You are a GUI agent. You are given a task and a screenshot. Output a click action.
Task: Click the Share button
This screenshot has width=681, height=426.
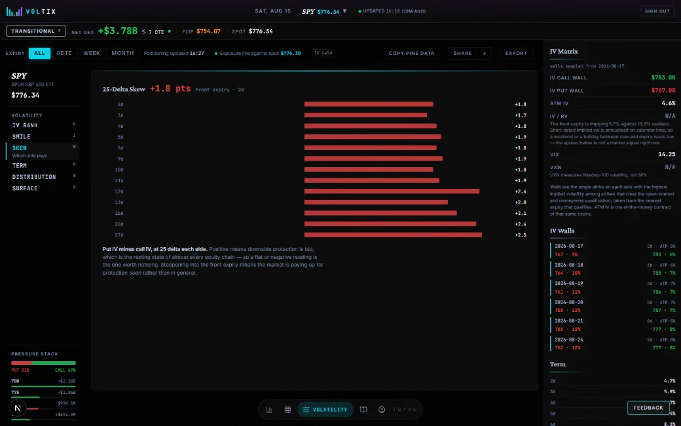pyautogui.click(x=462, y=53)
